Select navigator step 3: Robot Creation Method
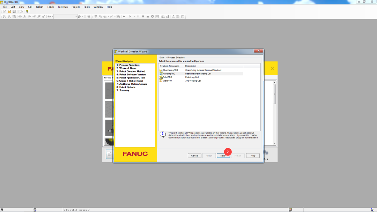 (x=131, y=71)
